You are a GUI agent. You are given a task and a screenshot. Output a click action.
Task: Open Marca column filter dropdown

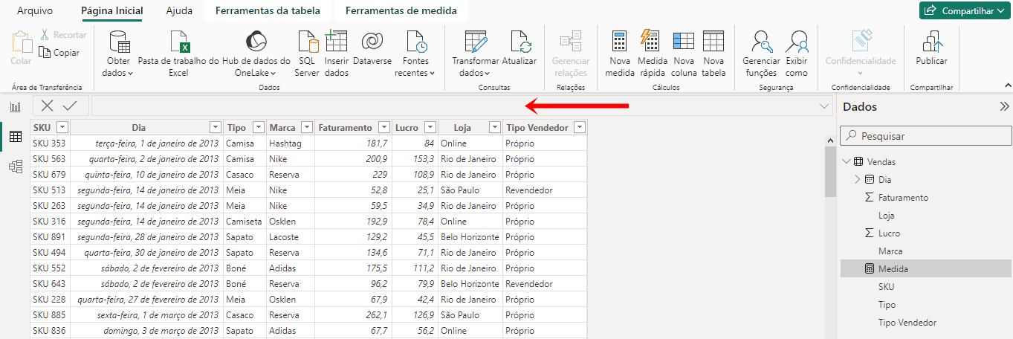307,127
